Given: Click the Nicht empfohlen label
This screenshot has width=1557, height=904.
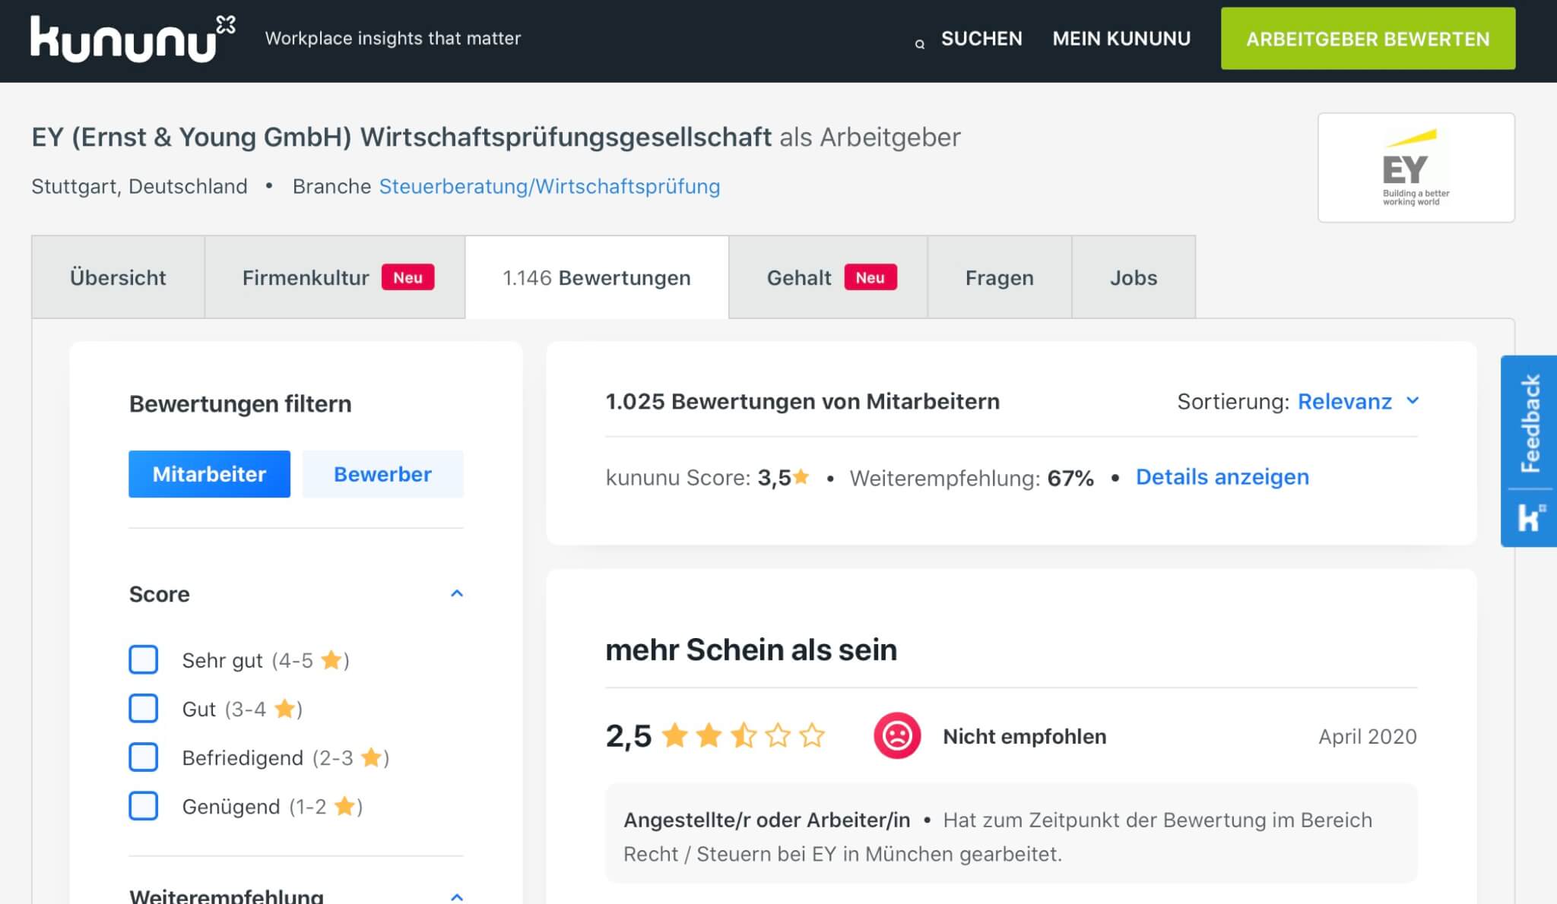Looking at the screenshot, I should click(1024, 736).
